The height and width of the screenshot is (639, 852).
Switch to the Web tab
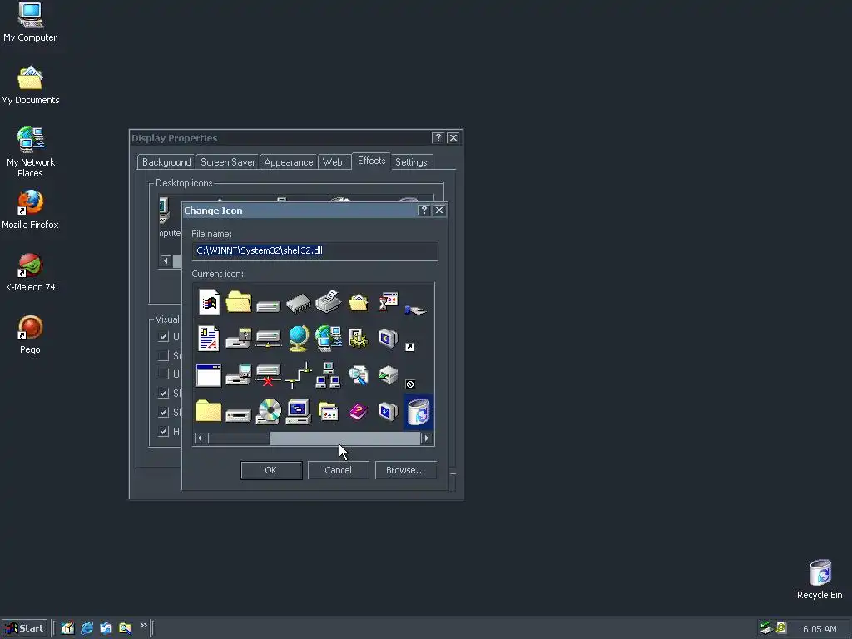tap(333, 162)
